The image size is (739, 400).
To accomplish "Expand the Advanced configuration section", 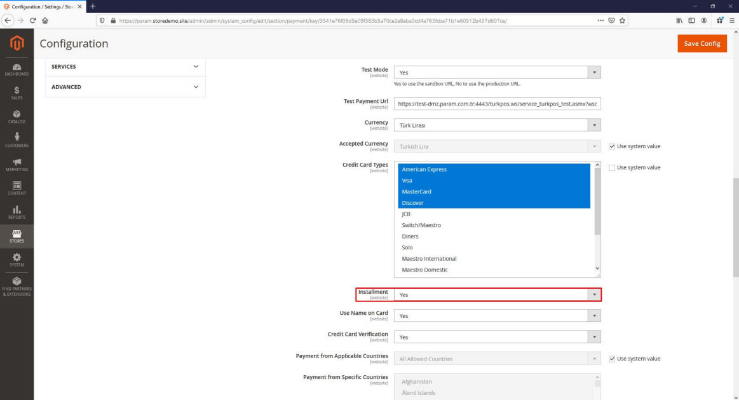I will click(x=125, y=86).
